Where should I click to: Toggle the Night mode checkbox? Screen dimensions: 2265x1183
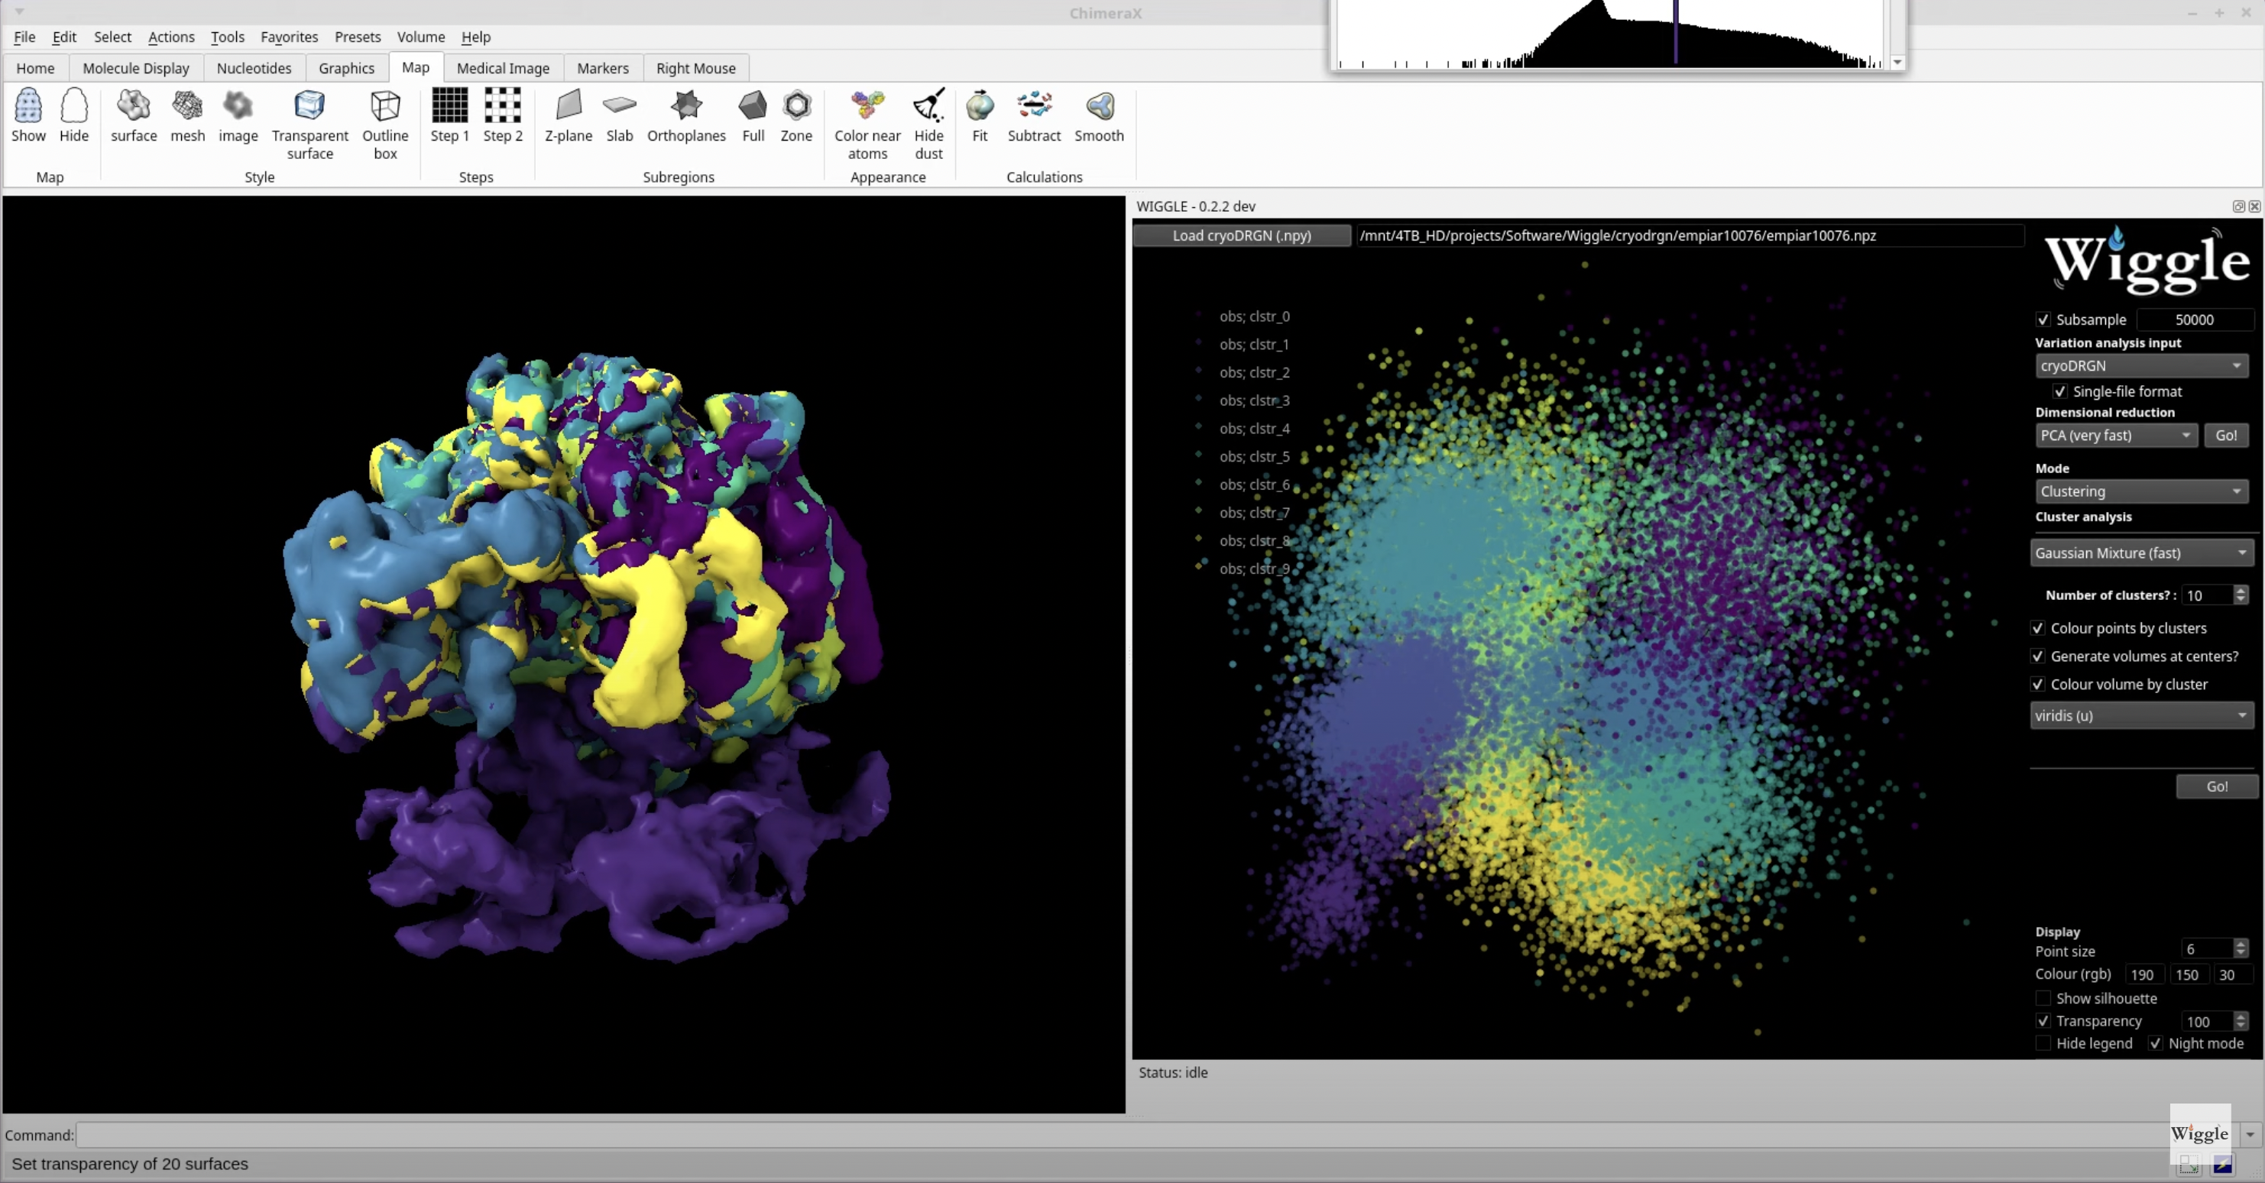click(2155, 1043)
